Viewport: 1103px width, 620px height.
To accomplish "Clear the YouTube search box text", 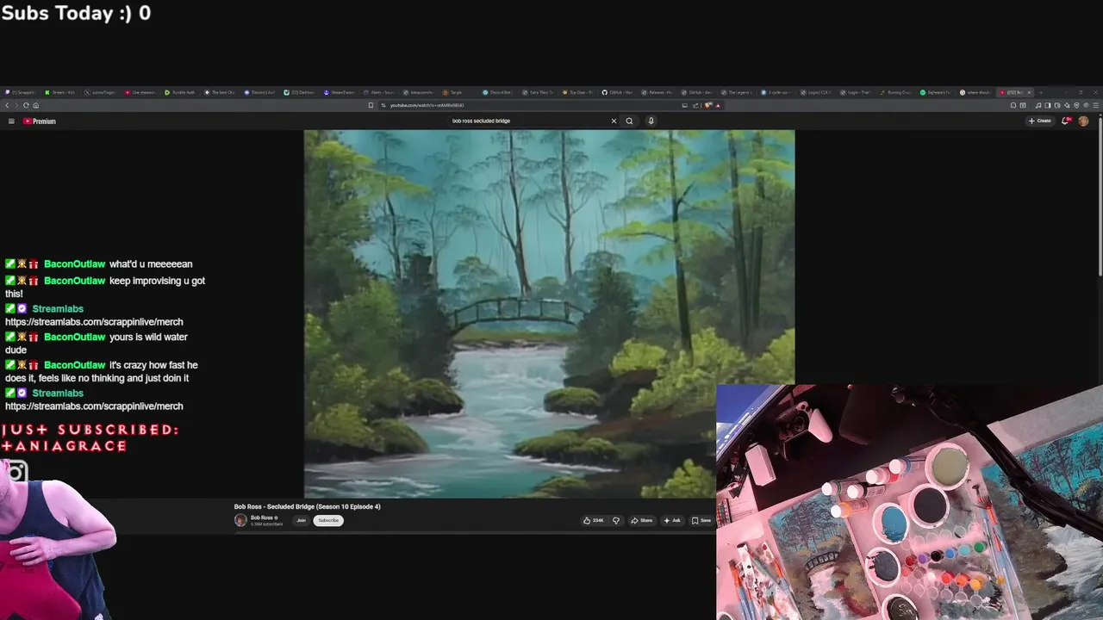I will (x=614, y=121).
